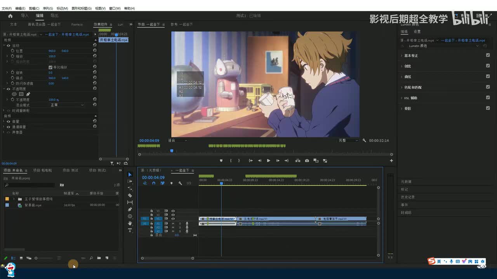Open the 文件(F) menu
The image size is (497, 279).
[7, 8]
